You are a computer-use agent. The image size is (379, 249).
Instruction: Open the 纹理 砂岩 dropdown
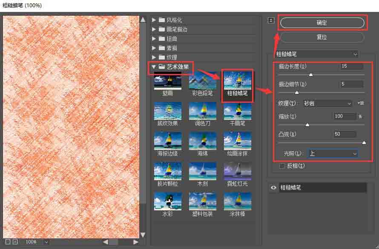coord(327,104)
